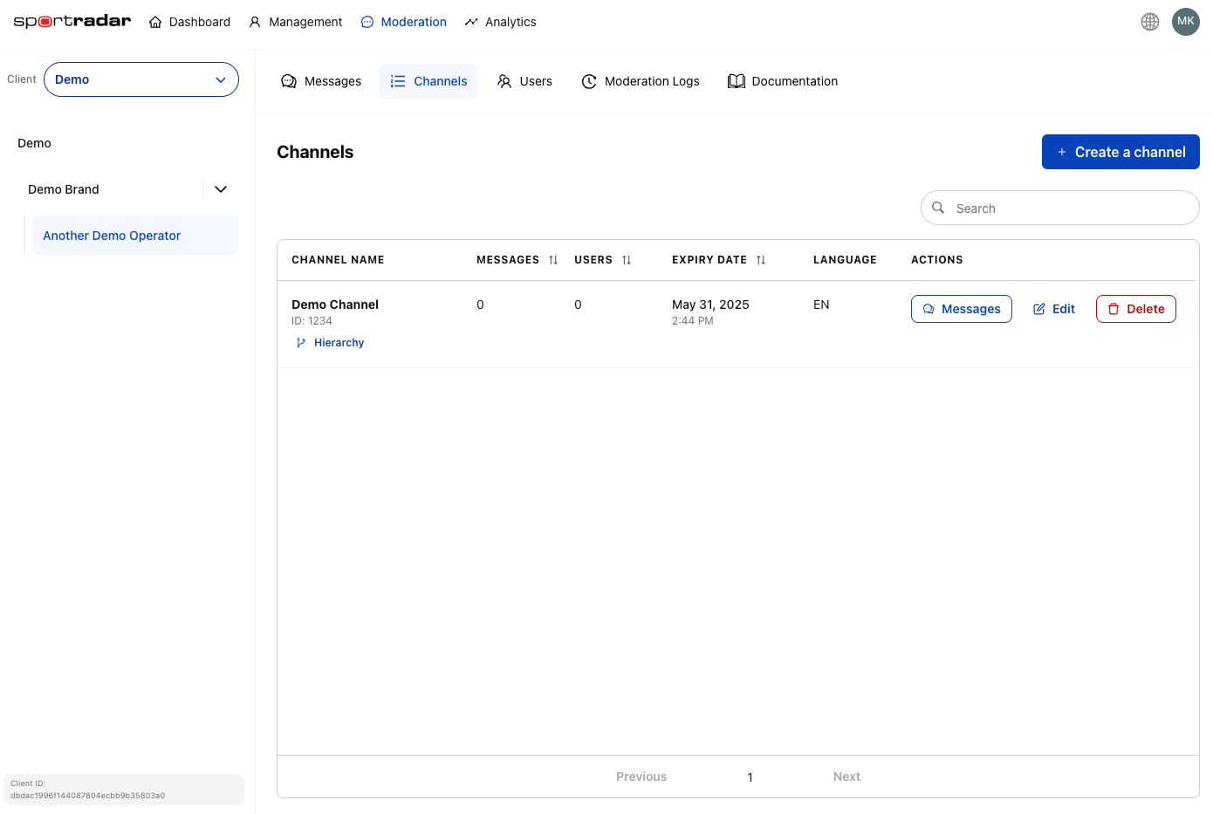This screenshot has height=814, width=1213.
Task: Click the Hierarchy branch icon
Action: click(301, 343)
